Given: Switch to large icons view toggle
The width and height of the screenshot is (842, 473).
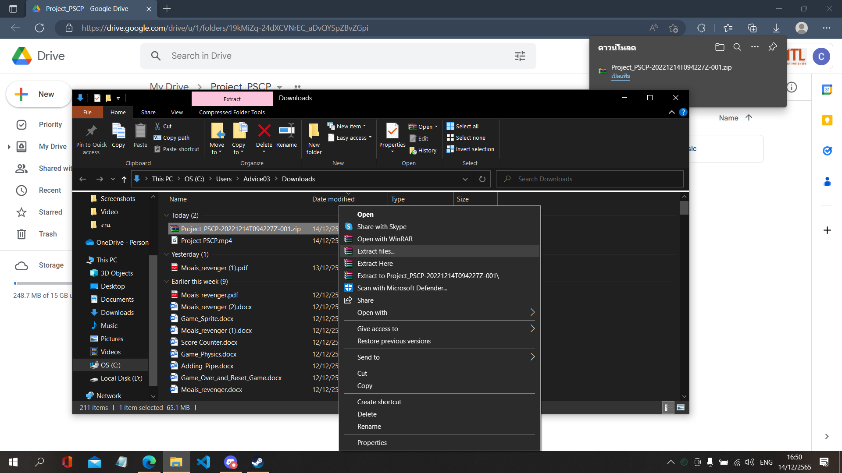Looking at the screenshot, I should [681, 408].
